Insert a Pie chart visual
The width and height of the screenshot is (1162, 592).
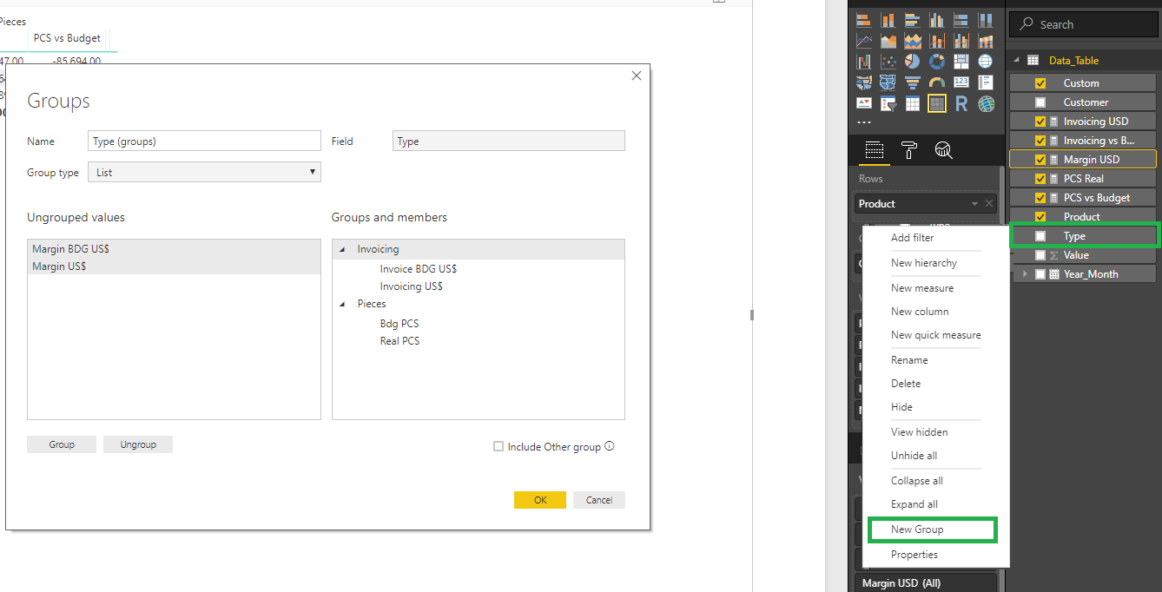coord(913,62)
